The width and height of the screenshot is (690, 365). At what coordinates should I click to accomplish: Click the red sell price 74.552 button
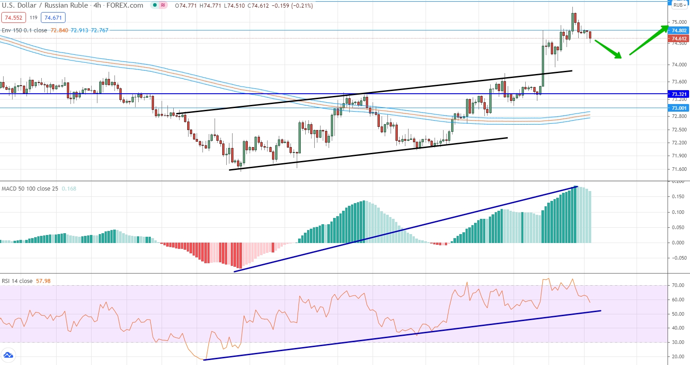pyautogui.click(x=13, y=18)
